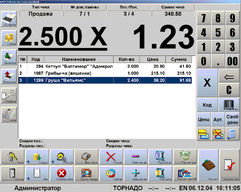Viewport: 241px width, 192px height.
Task: Click the gold coins sum icon
Action: click(9, 38)
